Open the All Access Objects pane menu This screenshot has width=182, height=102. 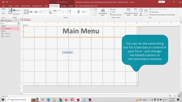(x=16, y=20)
